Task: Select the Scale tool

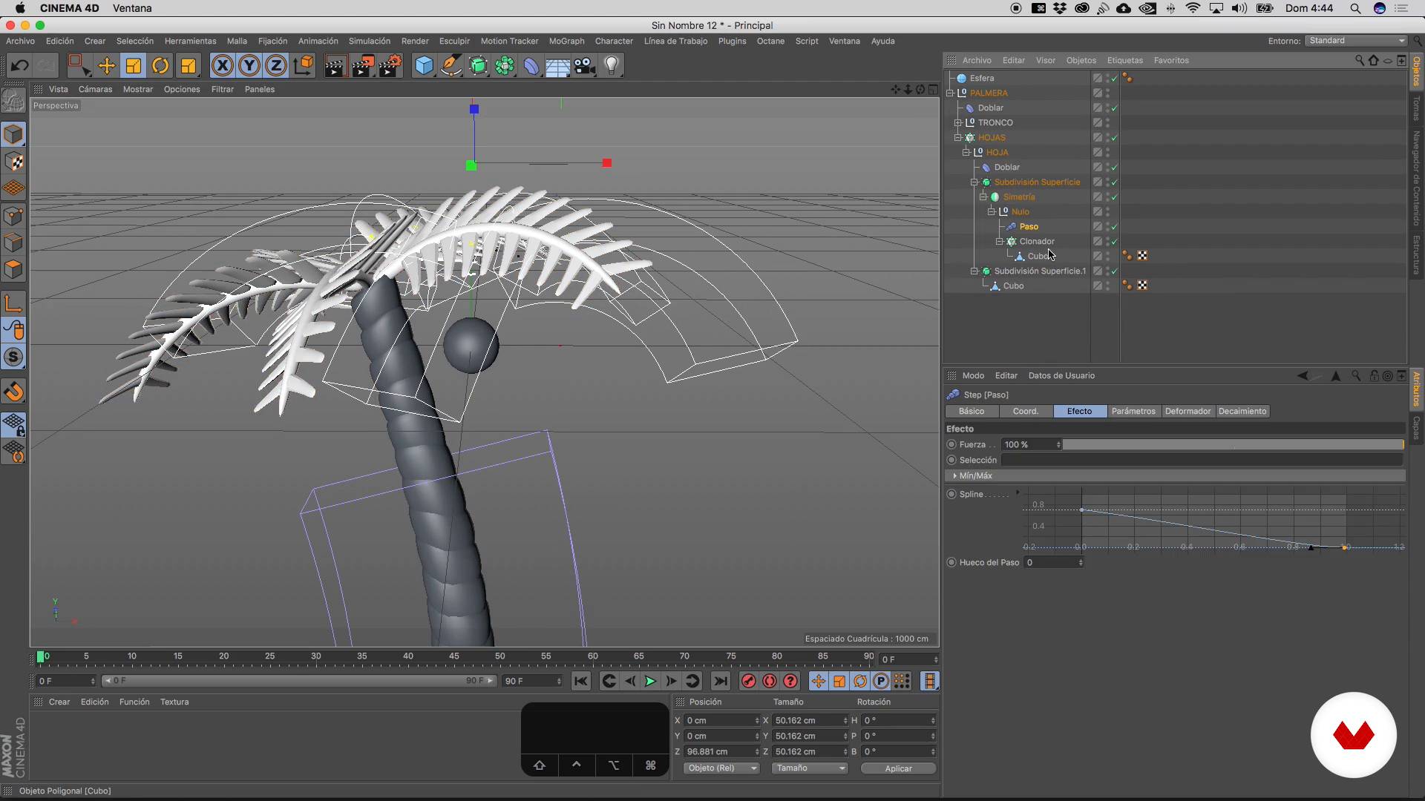Action: click(x=134, y=66)
